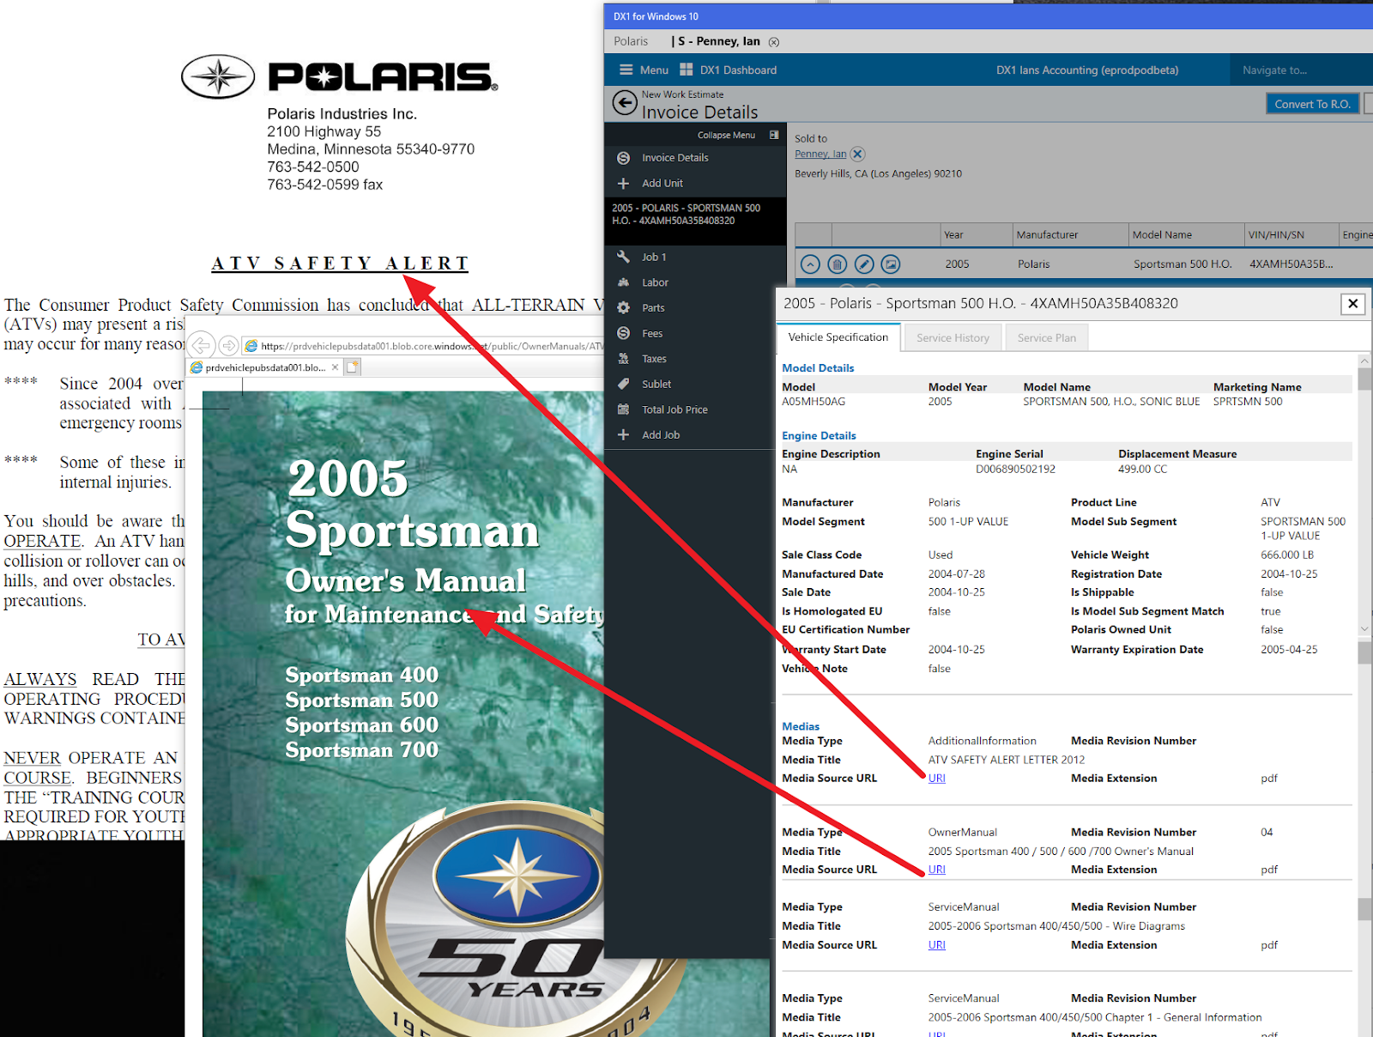Open the Labor sidebar icon

tap(624, 282)
